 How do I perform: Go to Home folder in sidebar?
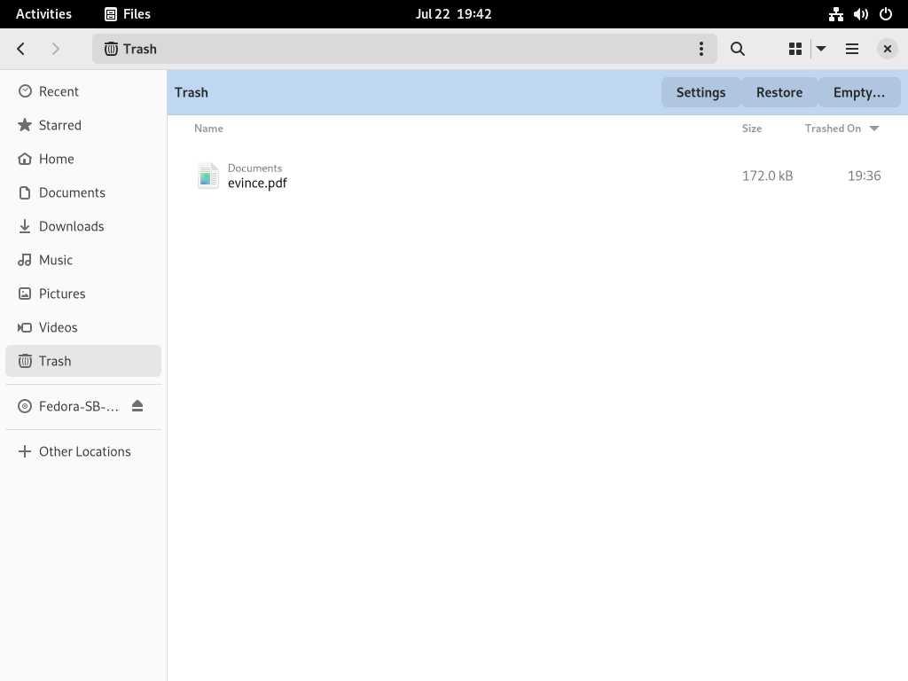(x=83, y=159)
